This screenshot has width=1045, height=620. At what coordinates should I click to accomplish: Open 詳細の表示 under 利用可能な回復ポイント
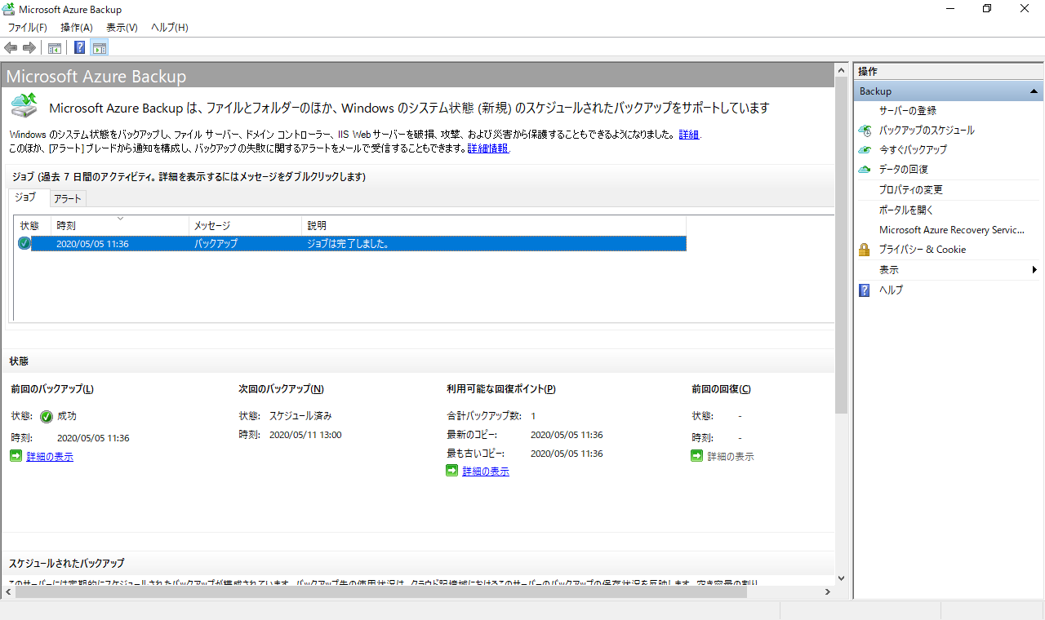(486, 472)
